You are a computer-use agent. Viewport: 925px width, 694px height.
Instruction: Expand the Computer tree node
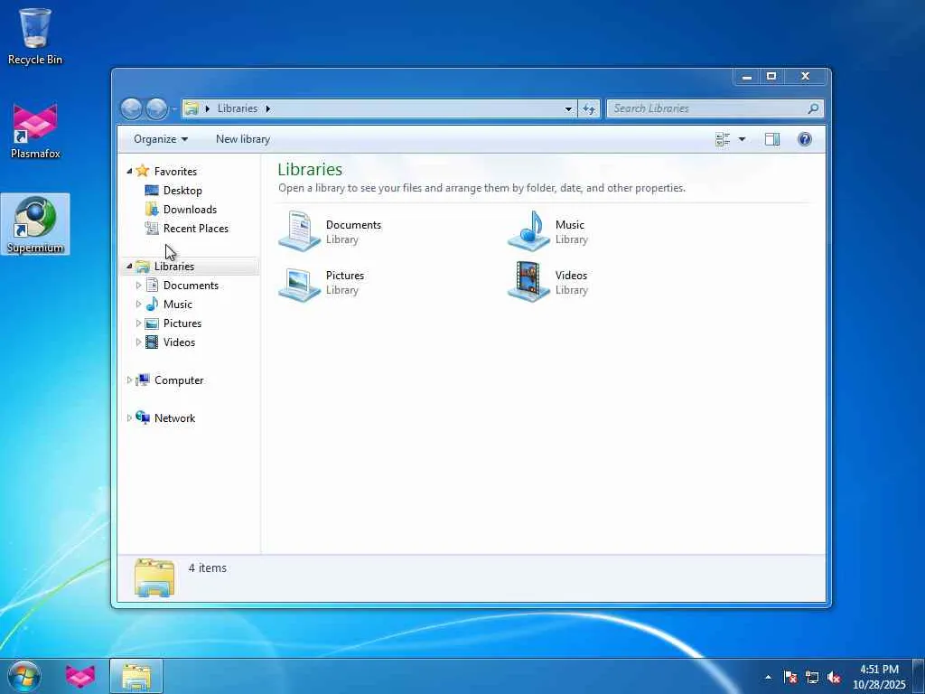(129, 380)
